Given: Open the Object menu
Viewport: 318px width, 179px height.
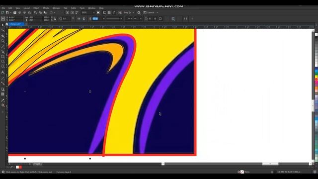Looking at the screenshot, I should pyautogui.click(x=36, y=8).
